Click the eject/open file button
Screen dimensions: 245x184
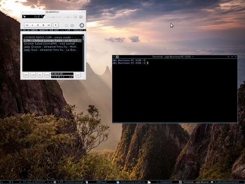click(x=56, y=25)
